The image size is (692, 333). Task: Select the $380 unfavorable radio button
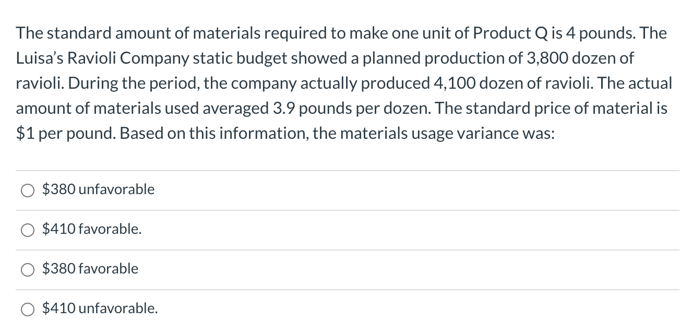[x=27, y=190]
